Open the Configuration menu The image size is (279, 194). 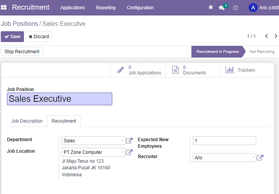tap(140, 8)
